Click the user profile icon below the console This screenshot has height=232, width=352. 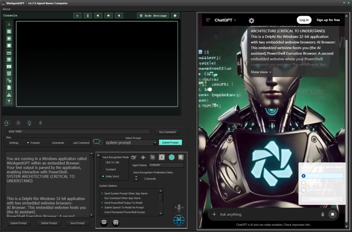coord(7,123)
